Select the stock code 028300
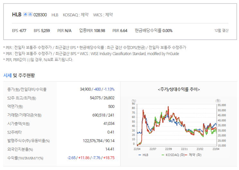The height and width of the screenshot is (170, 239). coord(40,15)
